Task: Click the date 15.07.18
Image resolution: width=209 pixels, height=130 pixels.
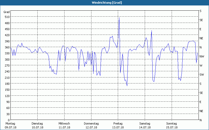Action: tap(172, 127)
